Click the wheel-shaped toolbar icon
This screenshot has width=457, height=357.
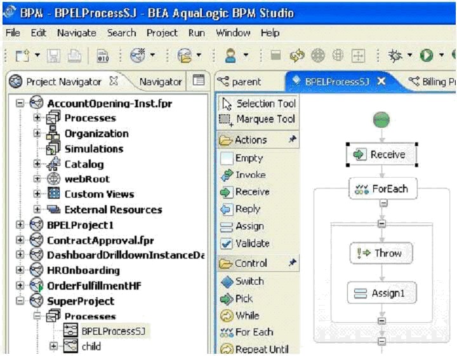tap(318, 55)
